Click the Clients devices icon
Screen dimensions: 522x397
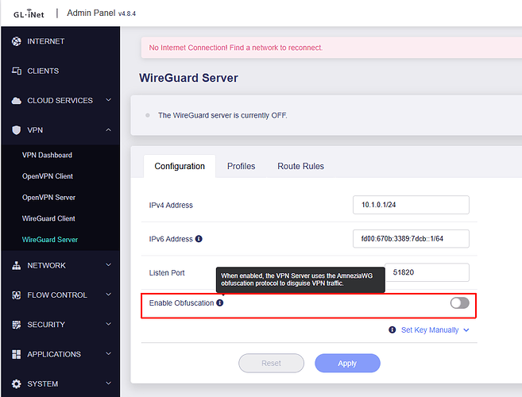click(x=17, y=71)
